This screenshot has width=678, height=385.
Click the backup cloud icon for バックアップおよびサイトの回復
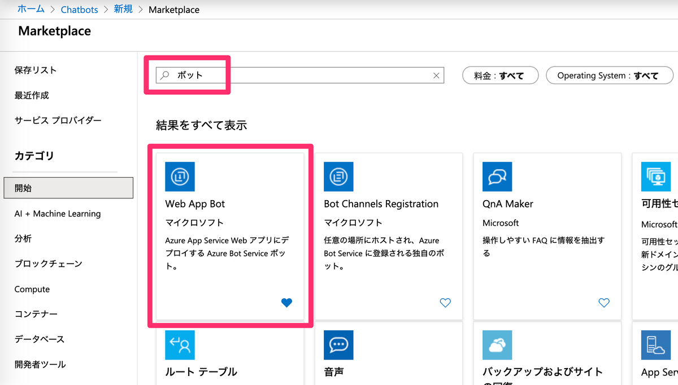click(497, 345)
